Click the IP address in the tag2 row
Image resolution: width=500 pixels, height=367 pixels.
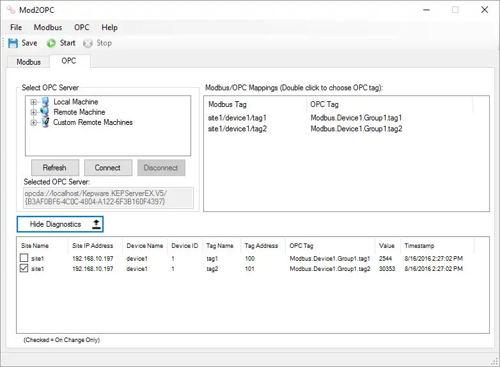[x=93, y=268]
